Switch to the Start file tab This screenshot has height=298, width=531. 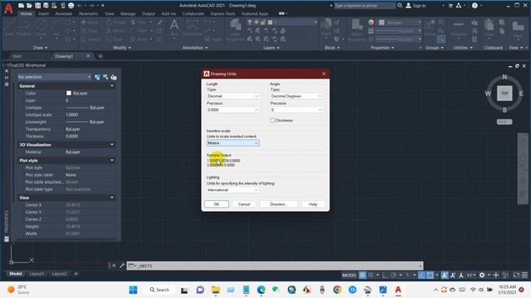(17, 56)
